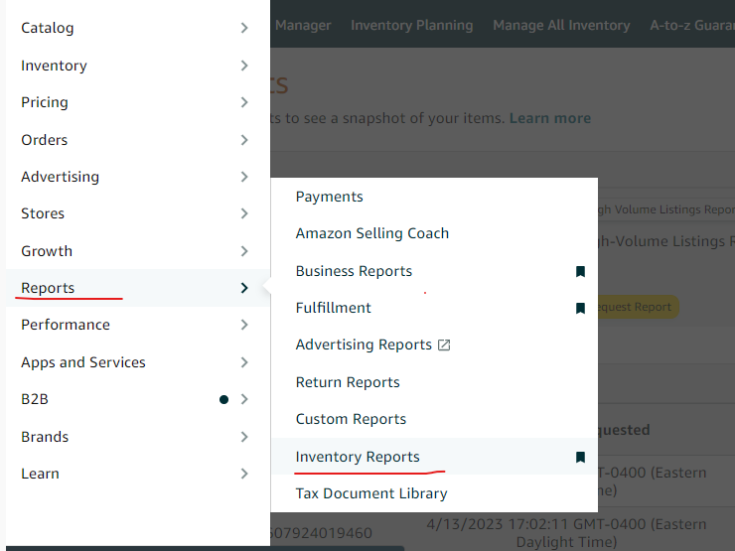Expand the Performance chevron arrow

coord(244,325)
